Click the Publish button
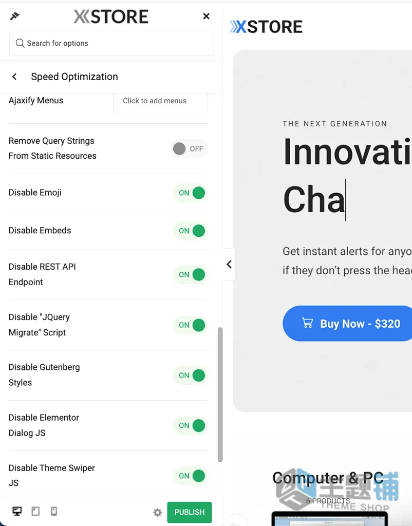This screenshot has height=526, width=412. pyautogui.click(x=190, y=512)
